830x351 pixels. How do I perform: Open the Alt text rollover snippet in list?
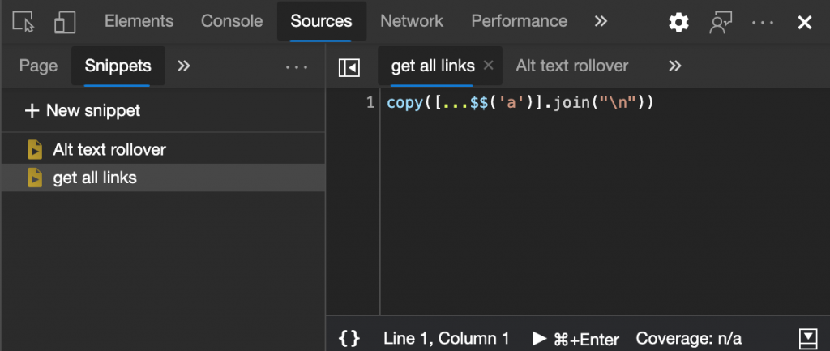pyautogui.click(x=163, y=150)
